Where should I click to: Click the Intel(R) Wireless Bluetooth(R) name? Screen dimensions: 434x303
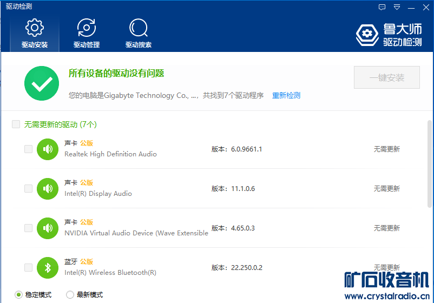(110, 273)
